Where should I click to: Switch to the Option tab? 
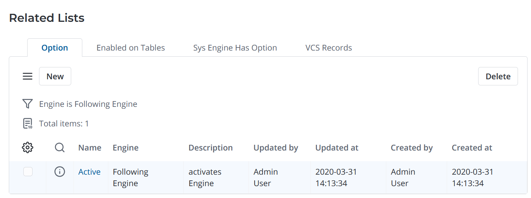coord(55,48)
